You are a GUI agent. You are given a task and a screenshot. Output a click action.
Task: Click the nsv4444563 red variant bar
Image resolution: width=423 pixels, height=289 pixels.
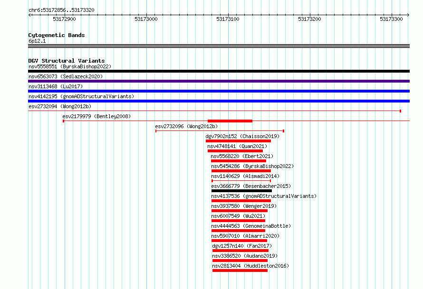click(x=238, y=231)
